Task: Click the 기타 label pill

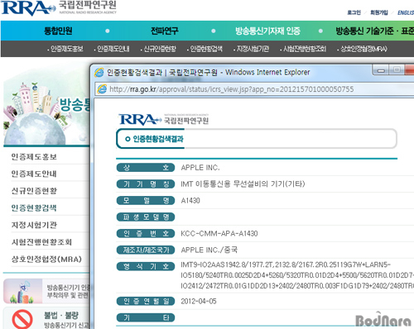Action: tap(146, 317)
